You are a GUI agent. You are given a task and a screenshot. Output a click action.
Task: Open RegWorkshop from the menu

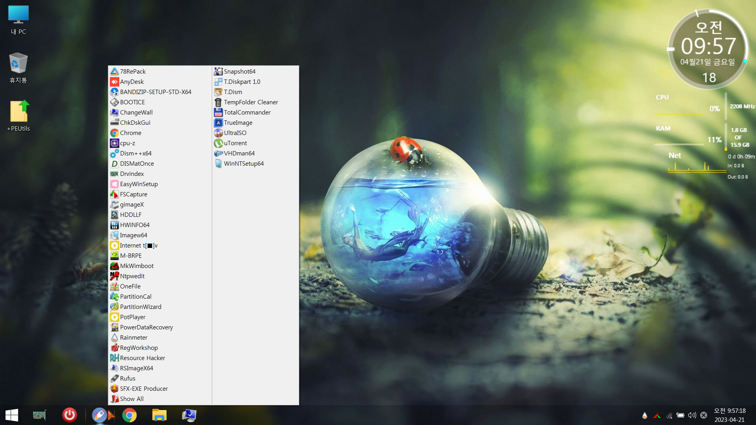[x=160, y=347]
